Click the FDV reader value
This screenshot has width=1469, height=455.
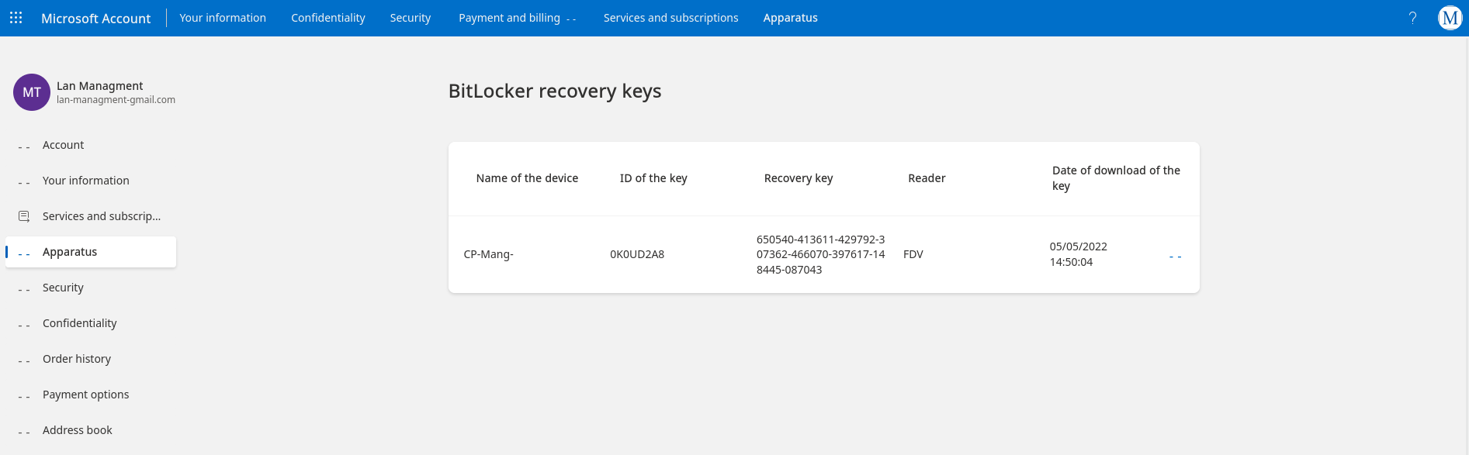click(x=913, y=254)
